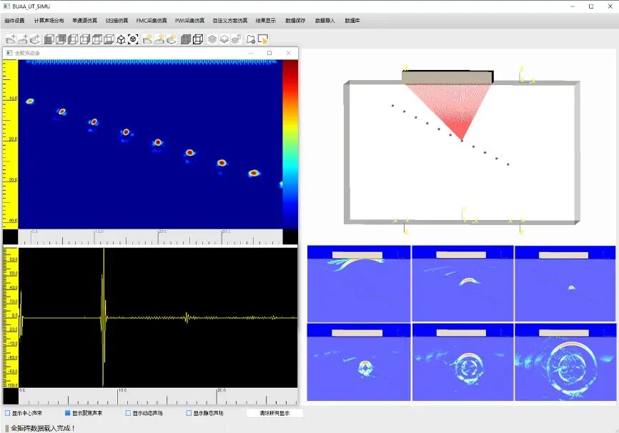
Task: Maximize the 全聚焦成像 sub-window
Action: 269,53
